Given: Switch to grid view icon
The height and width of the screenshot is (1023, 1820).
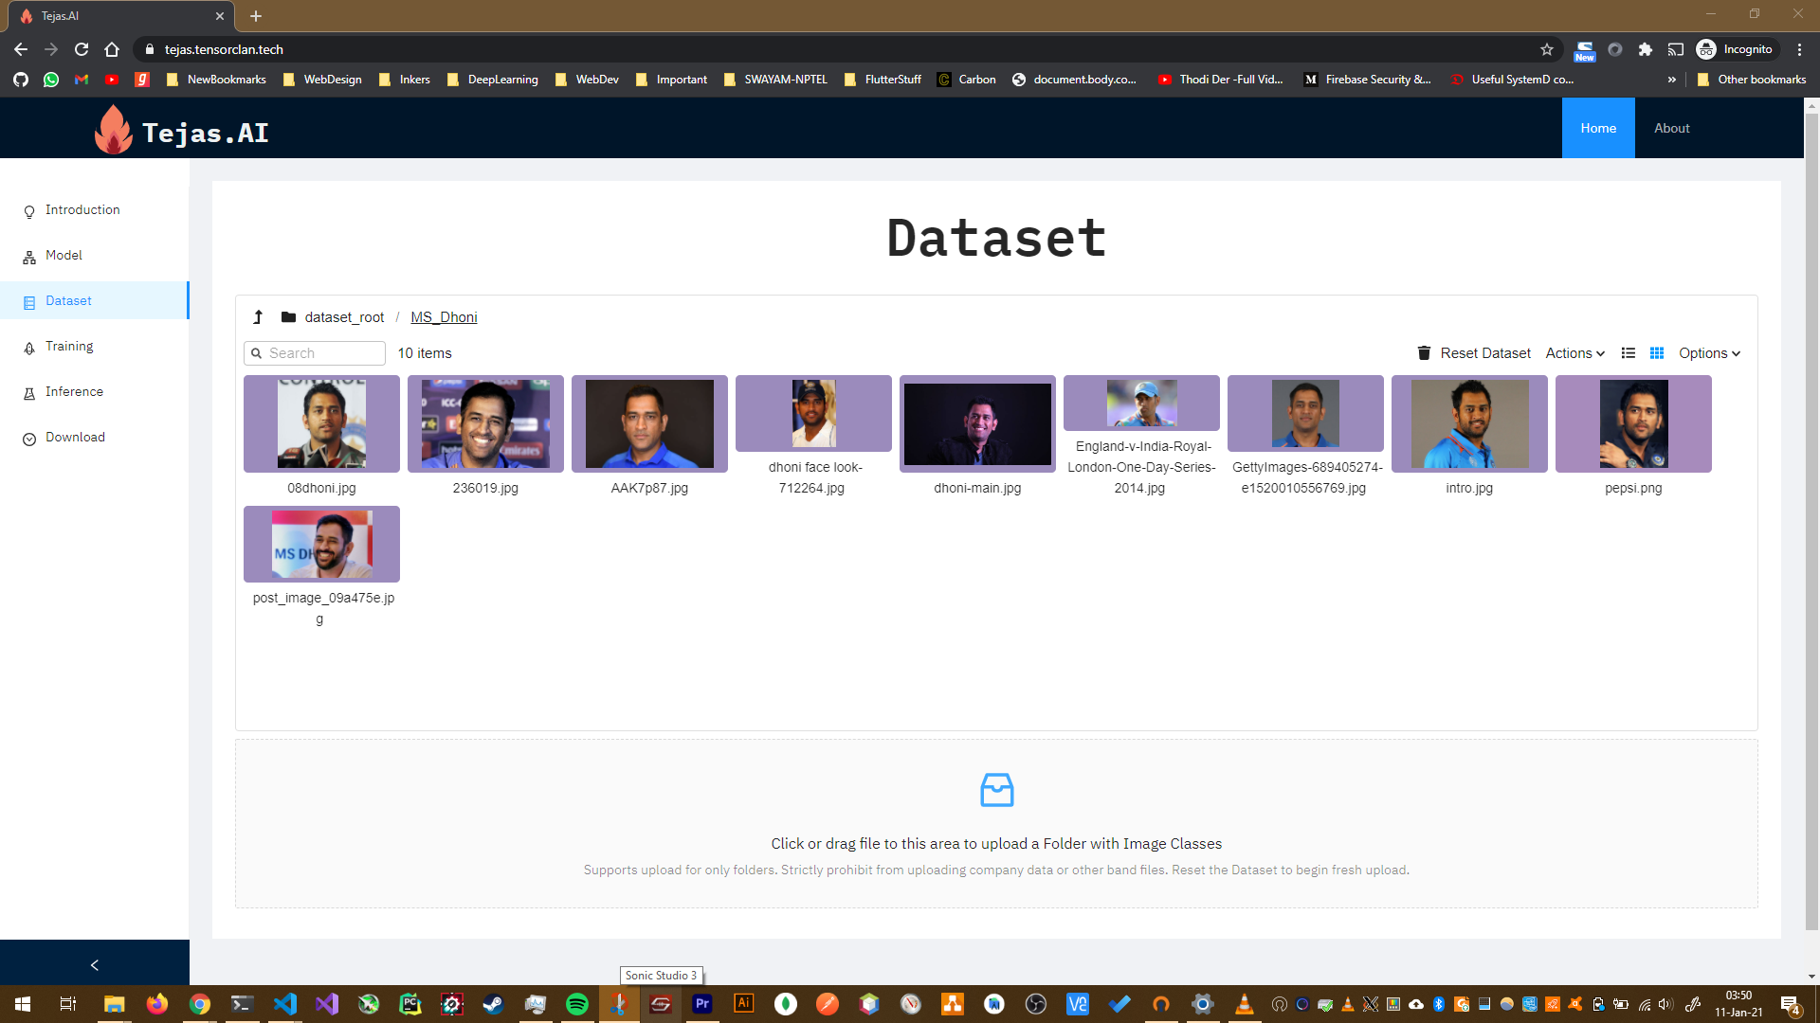Looking at the screenshot, I should click(x=1657, y=353).
